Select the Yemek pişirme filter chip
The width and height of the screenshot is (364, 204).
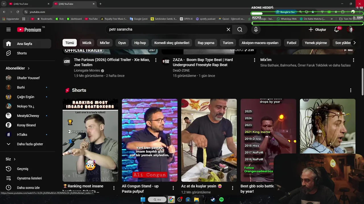point(316,43)
